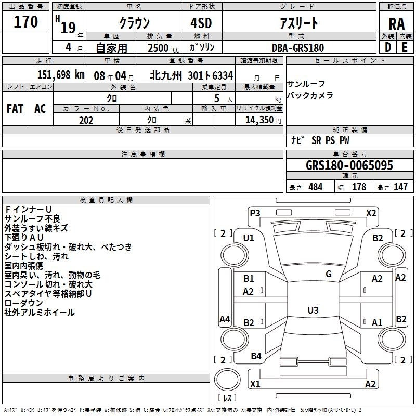Select inspector note サンルーフ不良
Image resolution: width=416 pixels, height=416 pixels.
point(32,218)
